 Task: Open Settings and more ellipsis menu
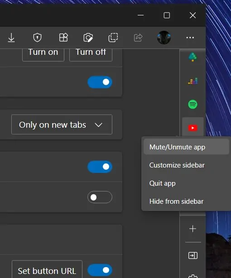[x=190, y=38]
